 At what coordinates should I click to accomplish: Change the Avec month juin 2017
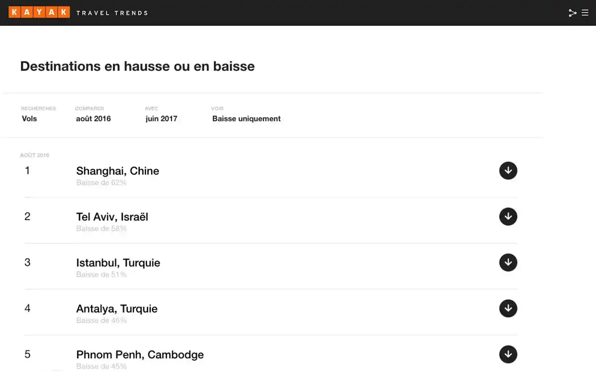[x=161, y=119]
